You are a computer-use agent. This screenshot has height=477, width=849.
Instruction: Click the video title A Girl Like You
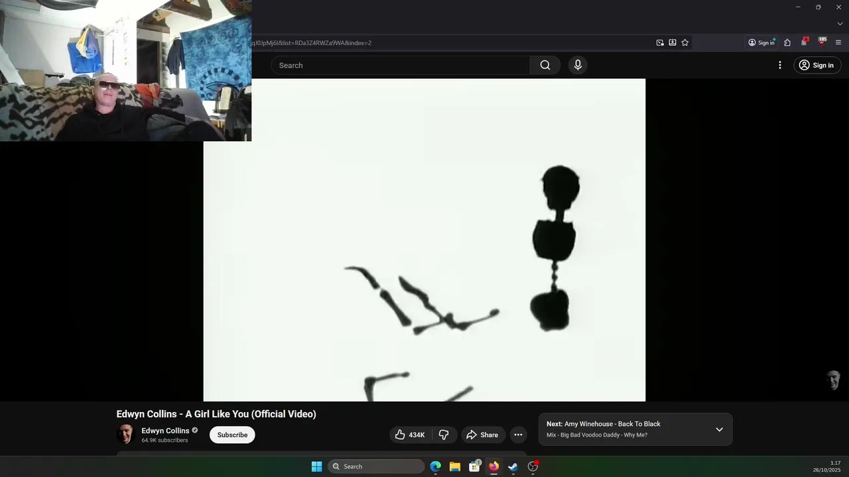[x=216, y=414]
